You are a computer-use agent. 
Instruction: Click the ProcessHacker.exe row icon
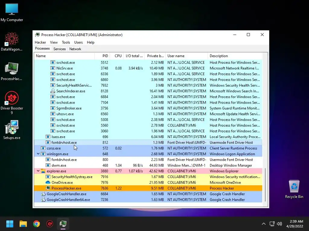48,188
